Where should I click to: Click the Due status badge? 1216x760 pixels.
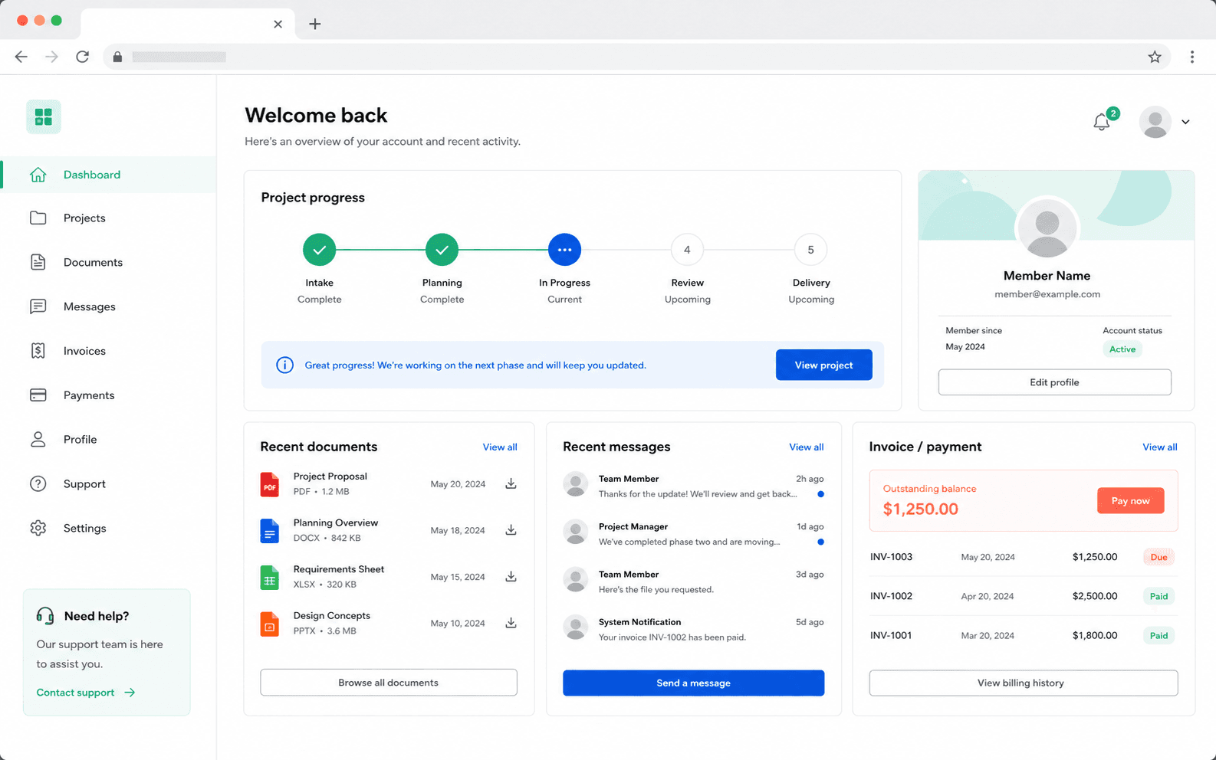click(1158, 557)
